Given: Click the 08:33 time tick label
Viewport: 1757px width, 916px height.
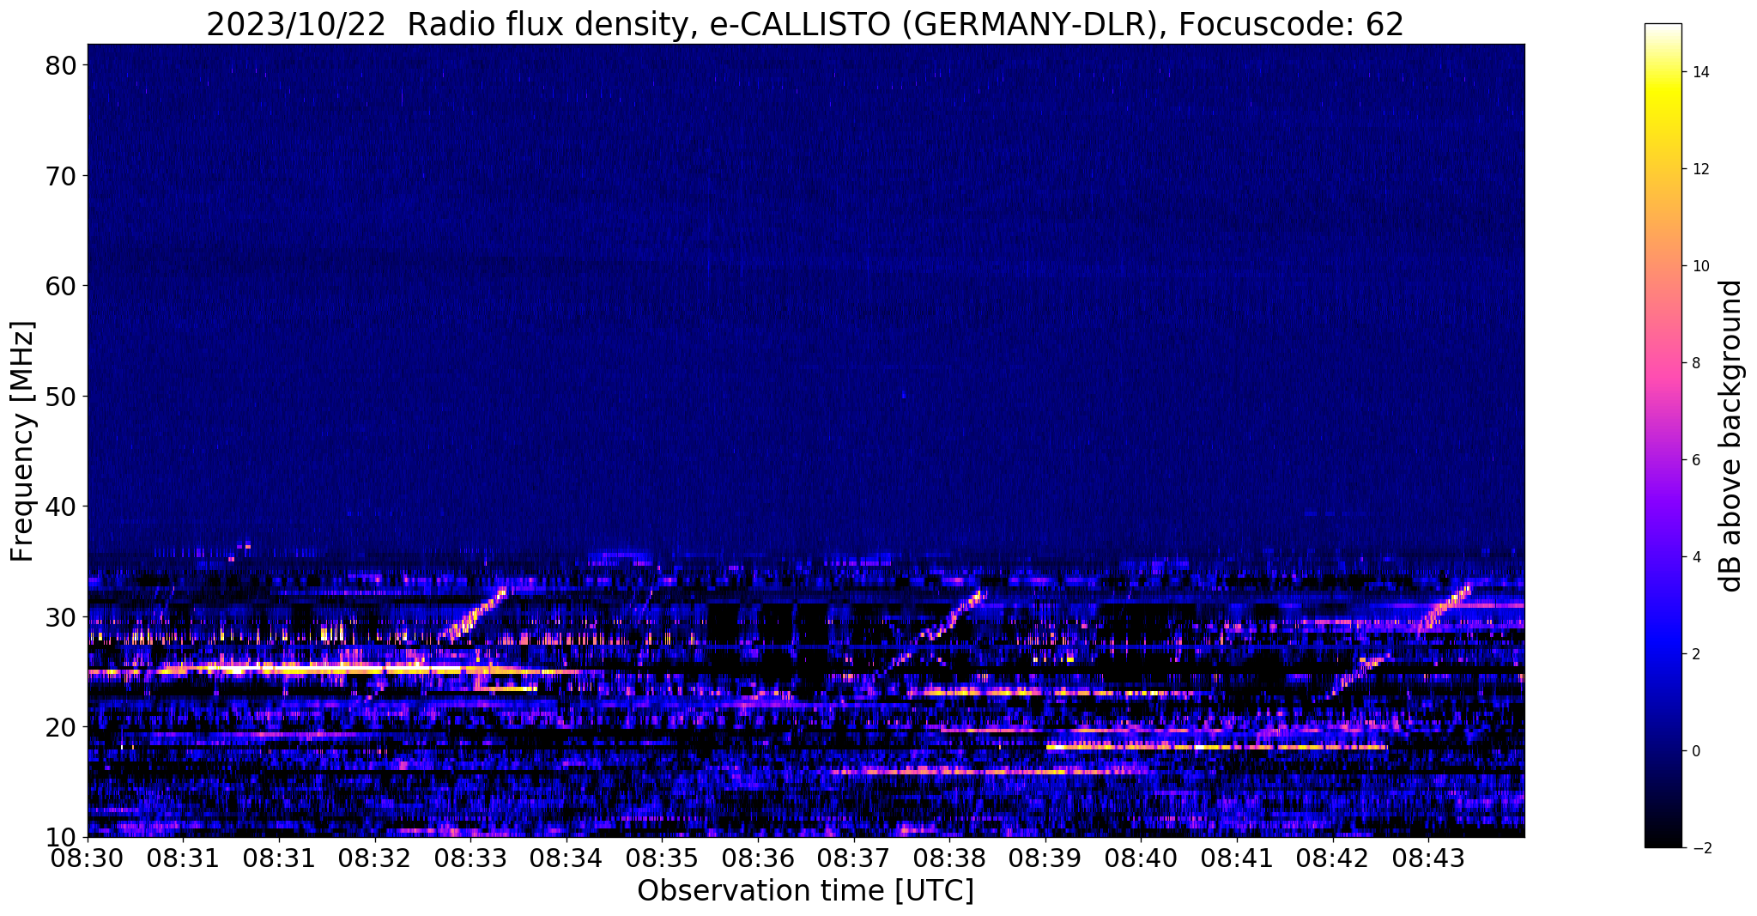Looking at the screenshot, I should pyautogui.click(x=471, y=858).
